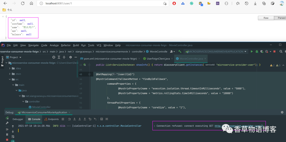Open the Navigate menu
The height and width of the screenshot is (142, 286).
[34, 45]
